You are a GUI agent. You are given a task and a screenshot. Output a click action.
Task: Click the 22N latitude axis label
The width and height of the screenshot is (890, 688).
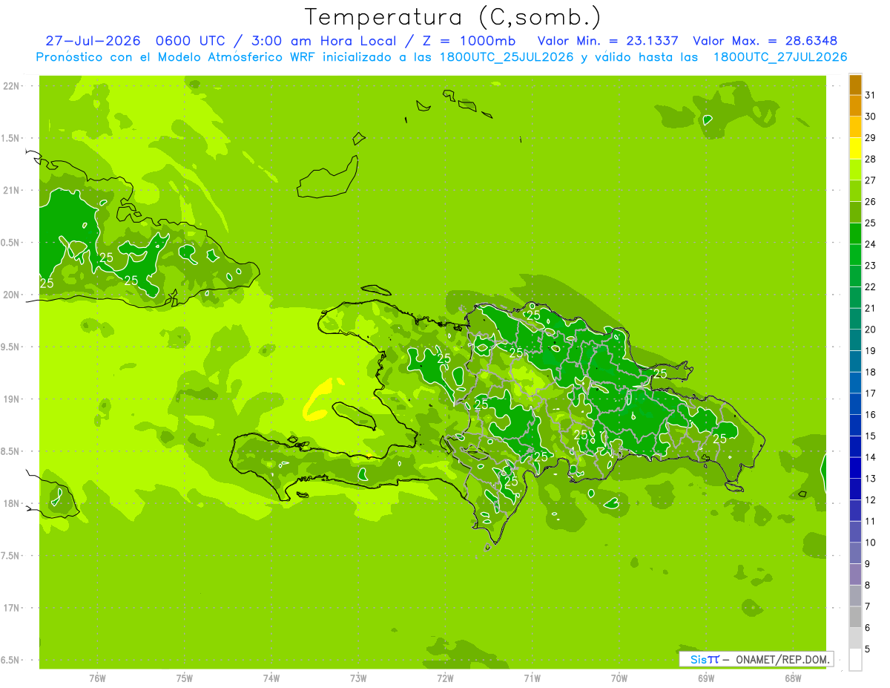click(x=12, y=86)
